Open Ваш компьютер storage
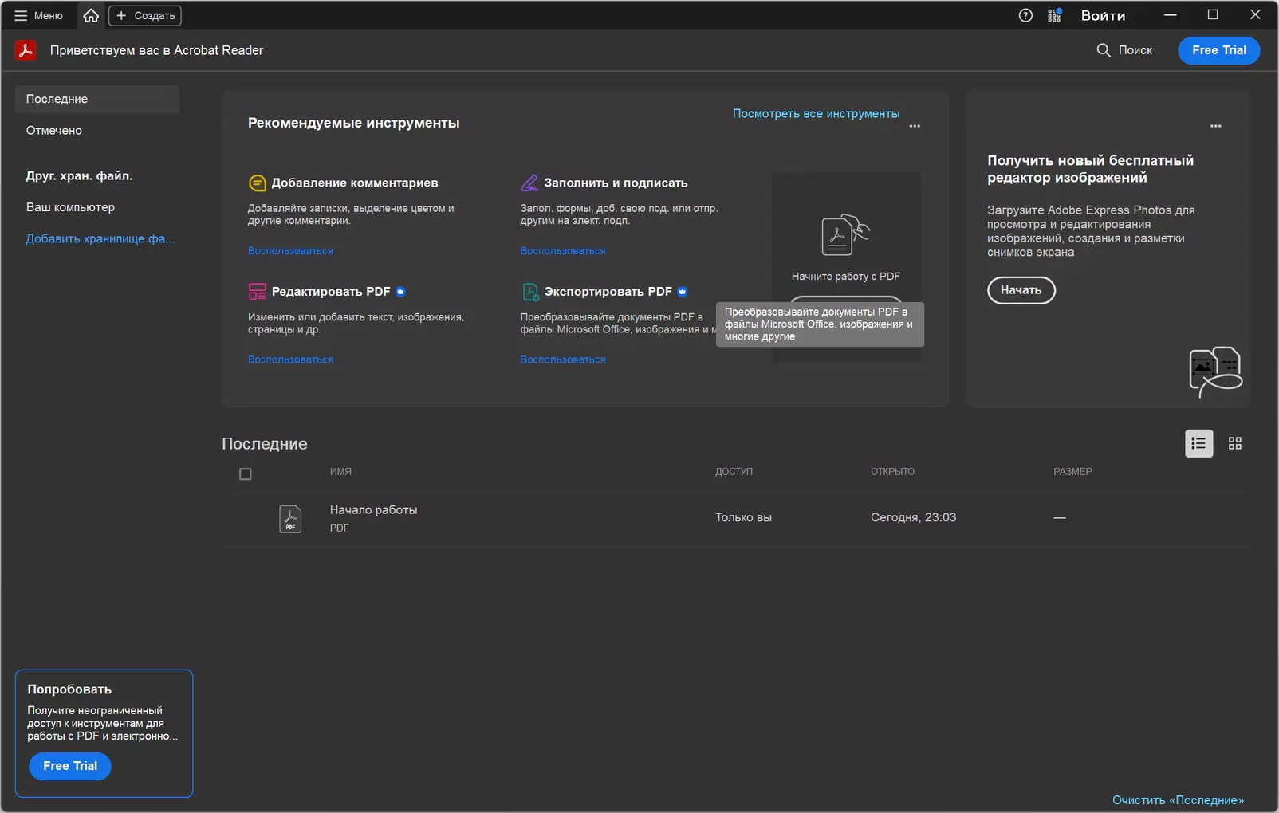 click(70, 207)
